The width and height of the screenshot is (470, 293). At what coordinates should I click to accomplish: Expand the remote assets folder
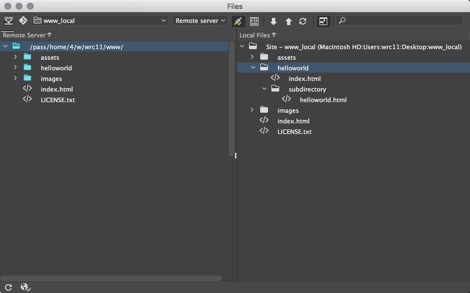click(16, 57)
